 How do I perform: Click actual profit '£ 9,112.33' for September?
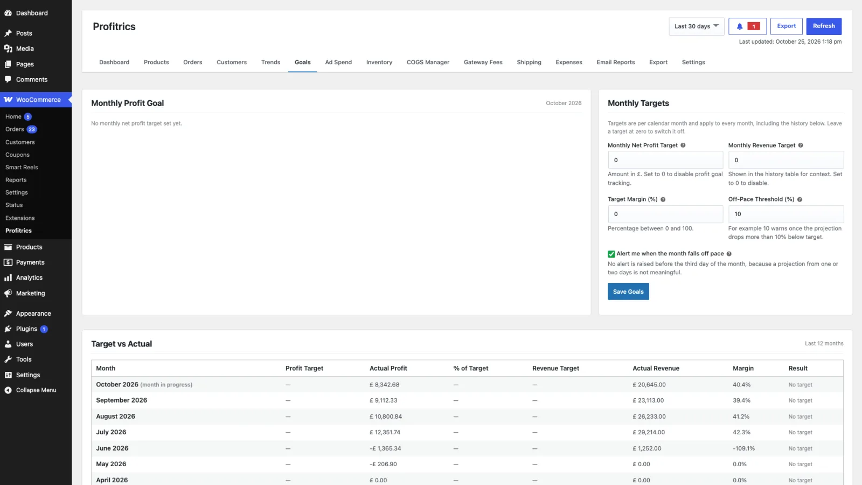[x=383, y=400]
